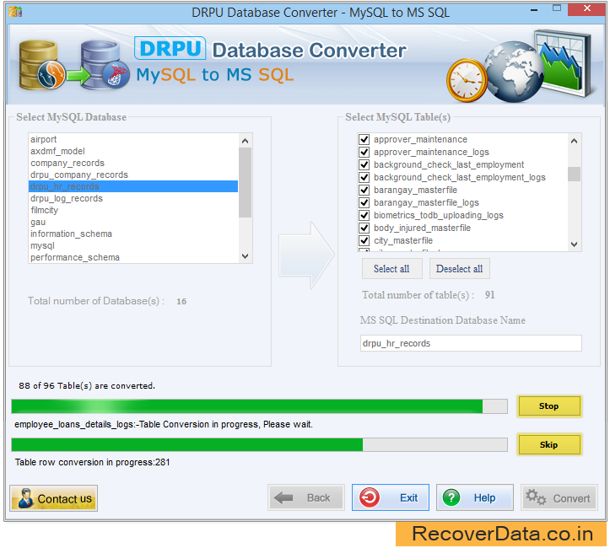Click database list scroll up arrow

click(x=245, y=141)
